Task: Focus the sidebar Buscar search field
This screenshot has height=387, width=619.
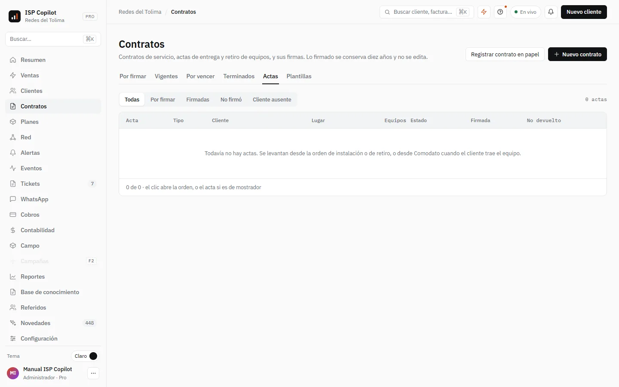Action: 53,39
